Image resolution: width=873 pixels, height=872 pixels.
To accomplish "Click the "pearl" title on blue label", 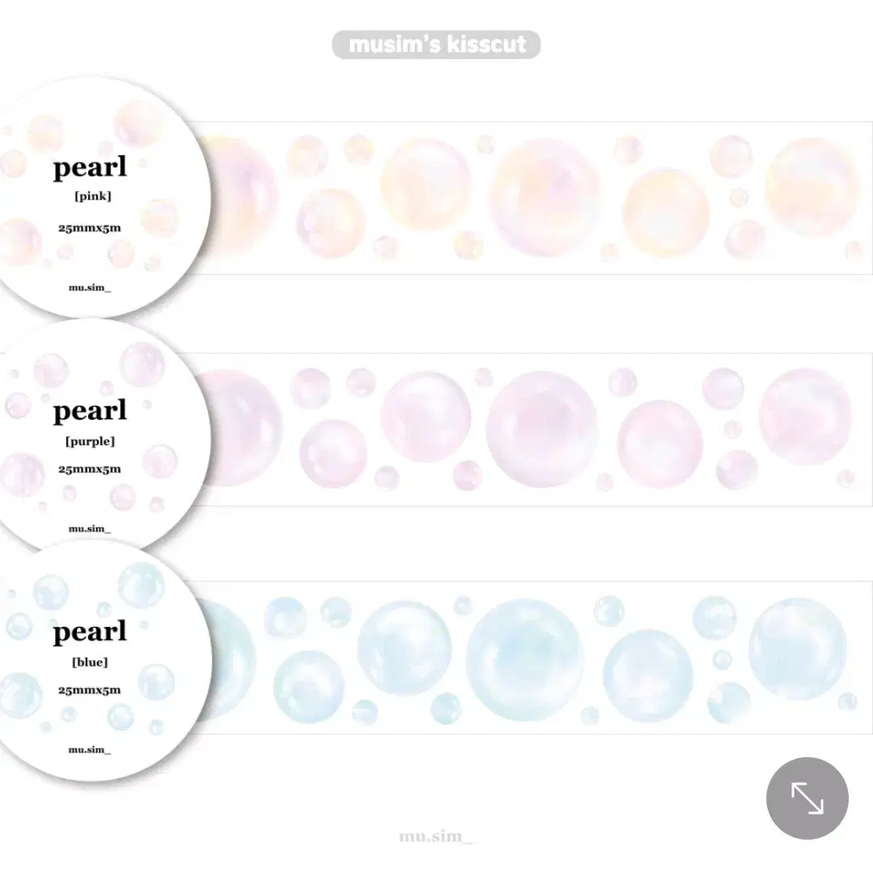I will click(x=90, y=632).
